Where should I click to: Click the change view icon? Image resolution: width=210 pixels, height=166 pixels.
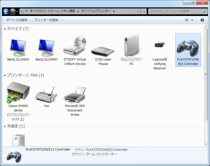tap(187, 20)
